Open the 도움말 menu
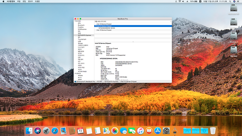This screenshot has height=136, width=242. click(37, 1)
